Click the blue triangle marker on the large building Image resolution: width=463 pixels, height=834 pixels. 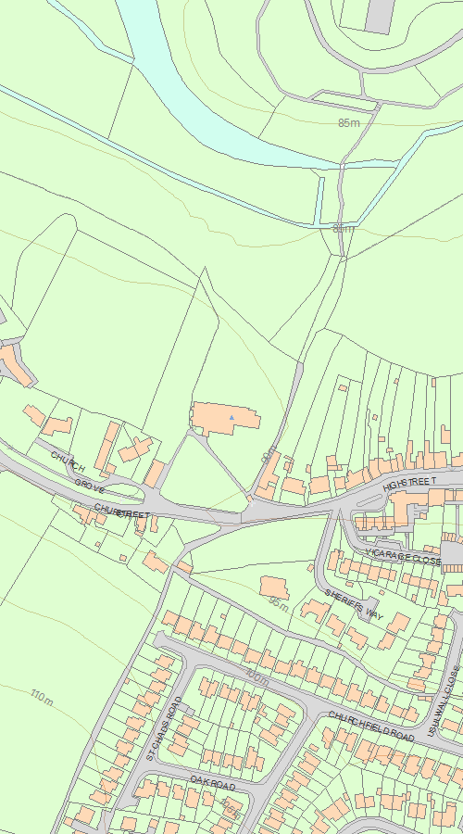(x=231, y=418)
